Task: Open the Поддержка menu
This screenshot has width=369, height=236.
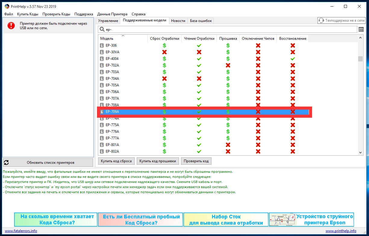Action: point(84,14)
